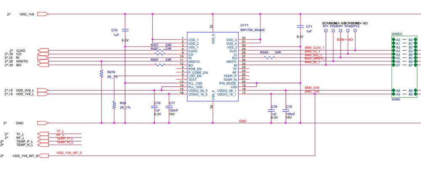
Task: Click the VDD_1V6 port symbol
Action: [x=43, y=14]
